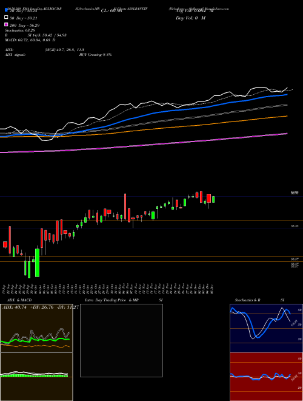The image size is (303, 401).
Task: Click the empty intraday trading price panel
Action: [x=121, y=340]
